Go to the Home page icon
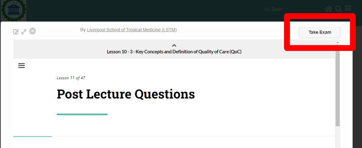362x148 pixels. [329, 9]
